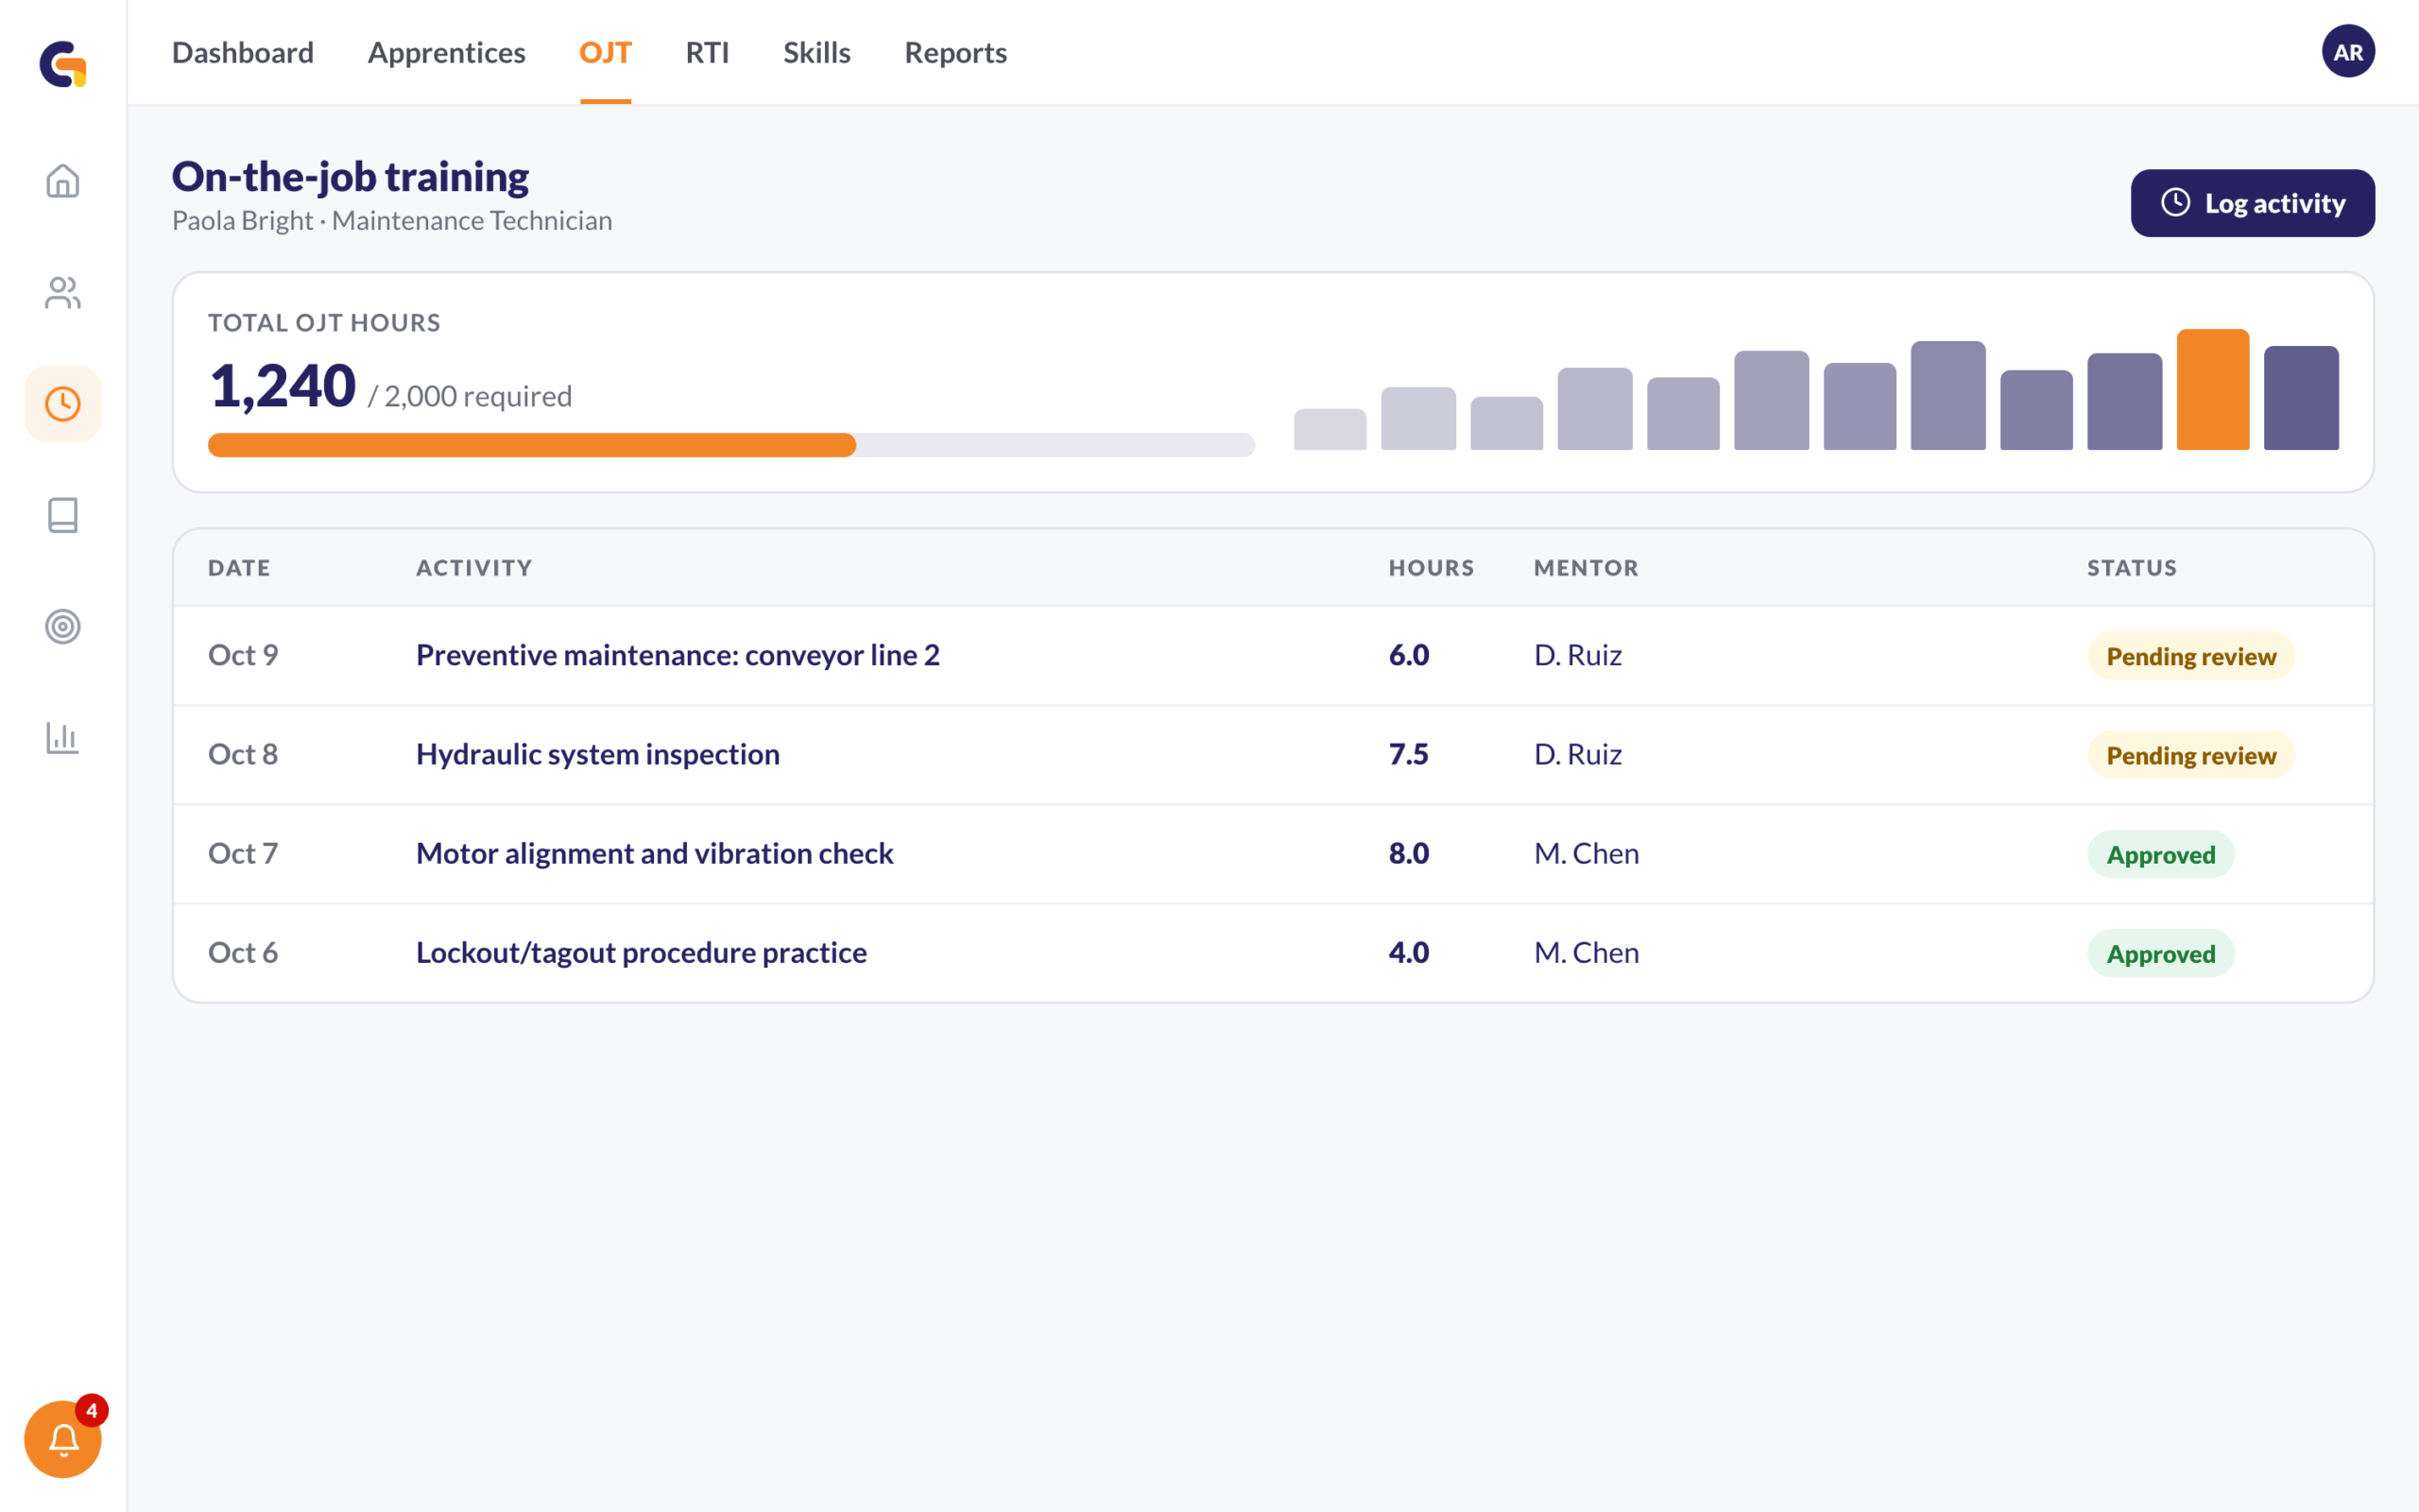The width and height of the screenshot is (2419, 1512).
Task: Click the Log activity button
Action: pyautogui.click(x=2252, y=203)
